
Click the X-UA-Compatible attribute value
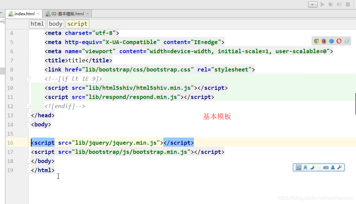pyautogui.click(x=131, y=42)
